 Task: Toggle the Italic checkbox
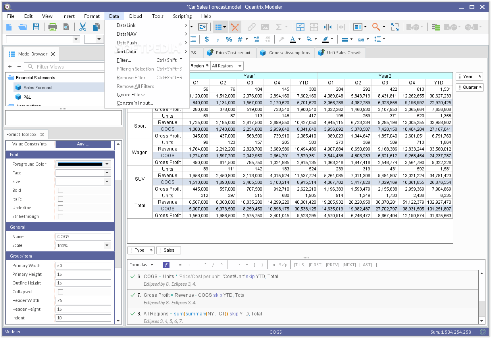pos(60,199)
